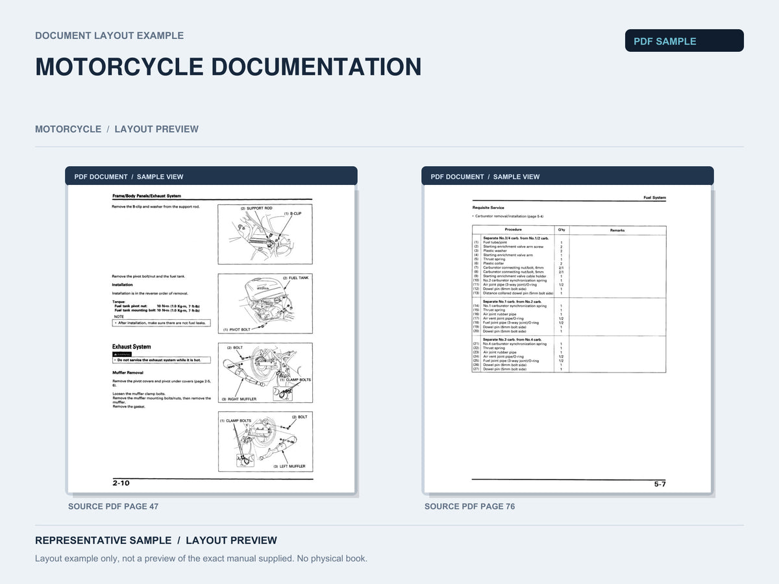The height and width of the screenshot is (584, 779).
Task: Click the SOURCE PDF PAGE 76 caption
Action: pyautogui.click(x=470, y=506)
